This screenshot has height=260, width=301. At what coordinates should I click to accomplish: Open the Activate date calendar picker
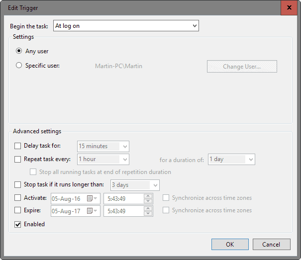point(93,198)
